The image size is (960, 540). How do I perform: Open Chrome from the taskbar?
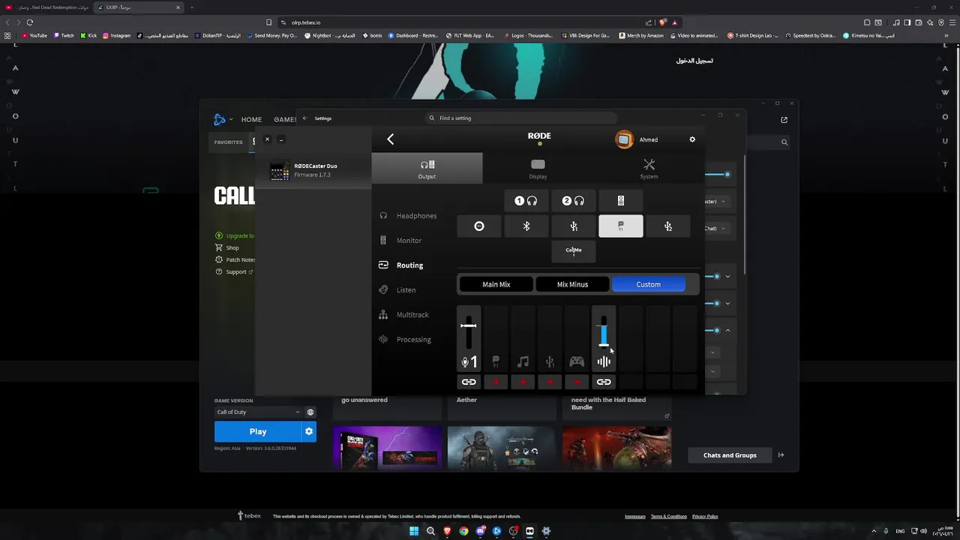(463, 531)
